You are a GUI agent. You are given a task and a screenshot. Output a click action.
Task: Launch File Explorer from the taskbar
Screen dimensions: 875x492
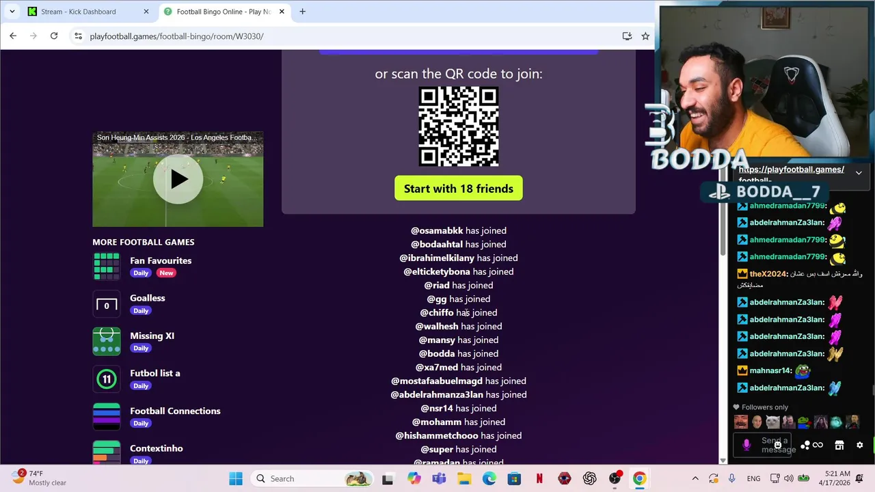[464, 478]
